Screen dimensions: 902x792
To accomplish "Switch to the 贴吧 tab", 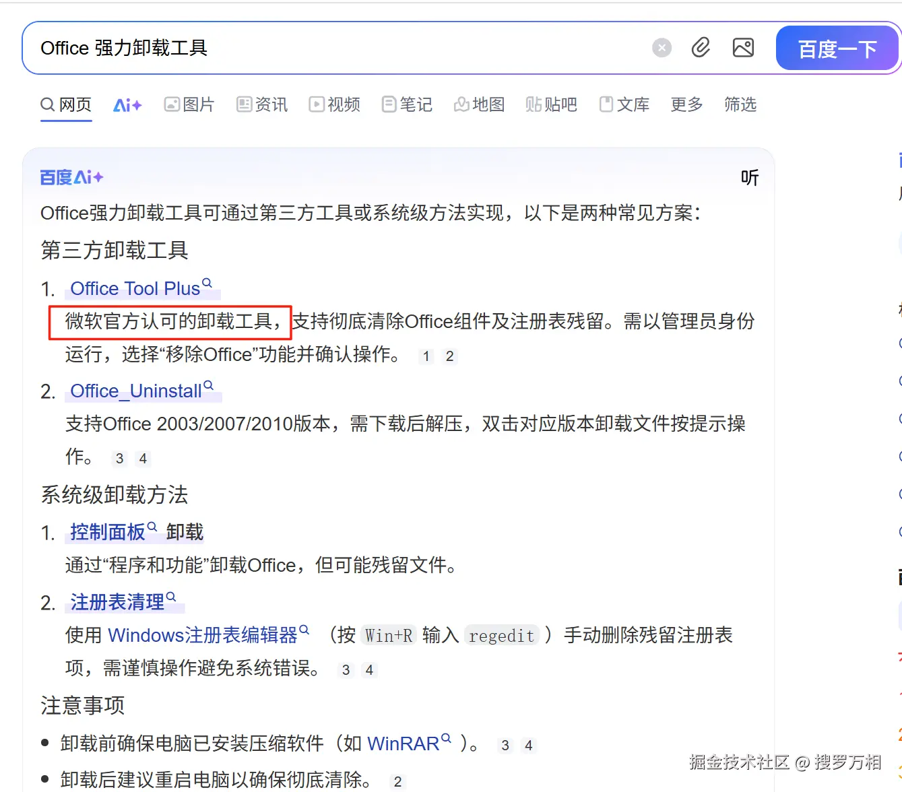I will tap(552, 104).
